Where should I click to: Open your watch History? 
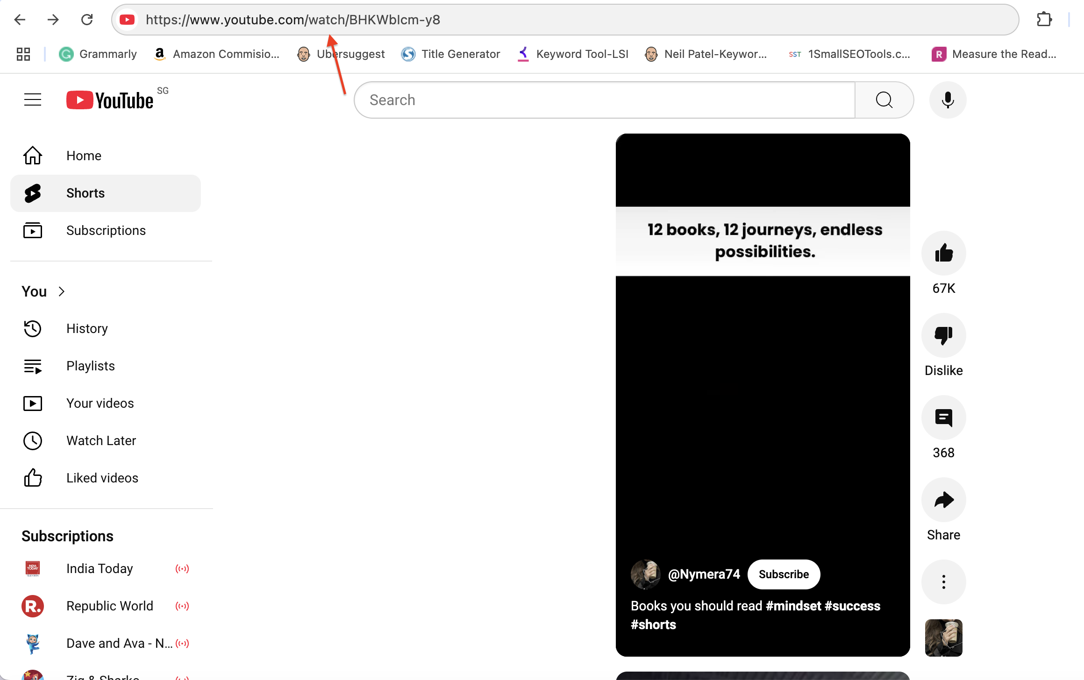pos(87,328)
